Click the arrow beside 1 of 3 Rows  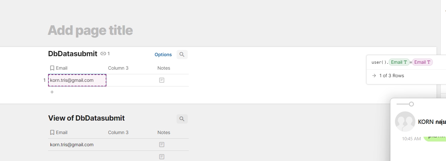click(374, 76)
